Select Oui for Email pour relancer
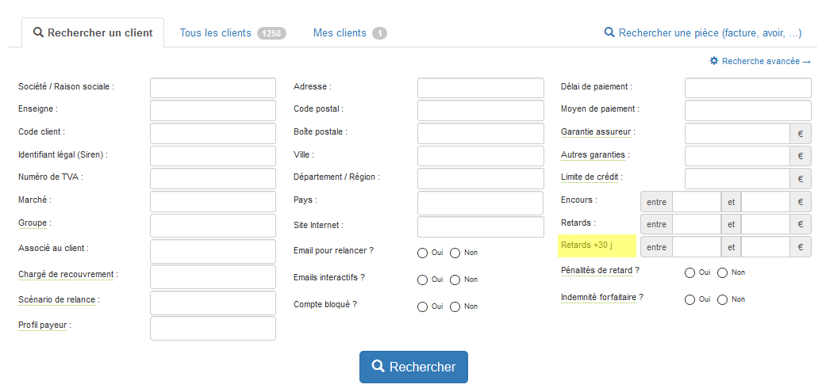Image resolution: width=822 pixels, height=392 pixels. 422,253
